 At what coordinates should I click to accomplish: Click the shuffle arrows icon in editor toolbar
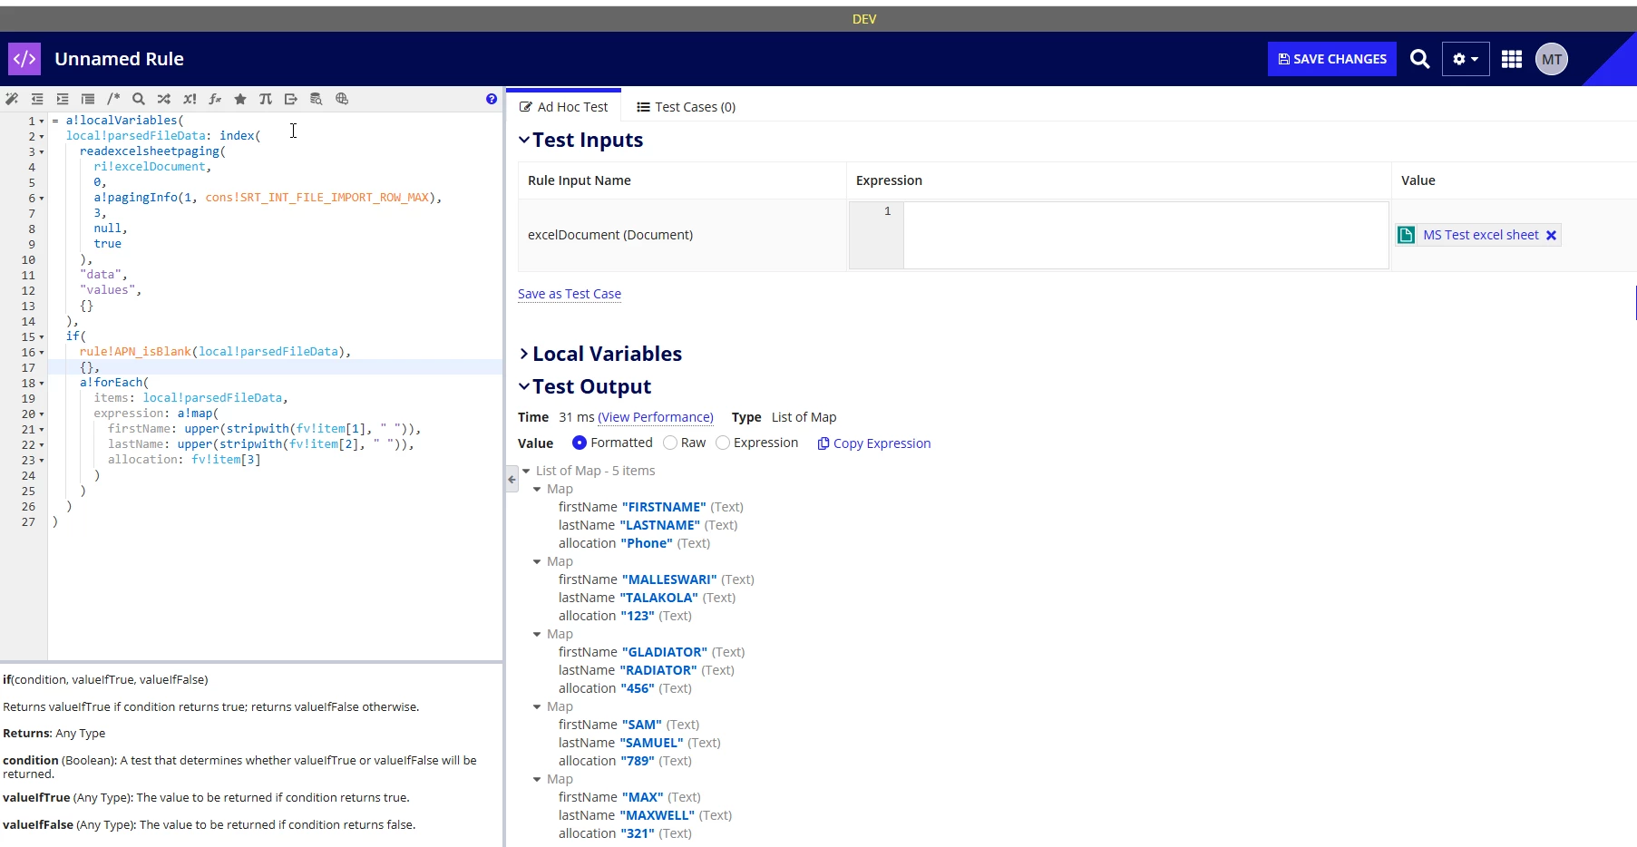164,99
